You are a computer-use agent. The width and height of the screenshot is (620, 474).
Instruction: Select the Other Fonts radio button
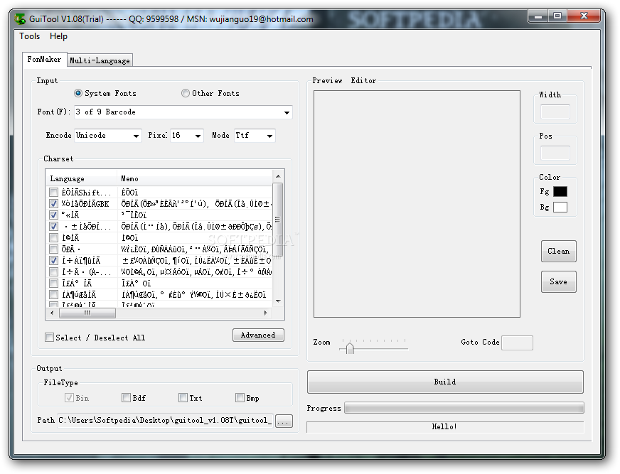pyautogui.click(x=186, y=93)
